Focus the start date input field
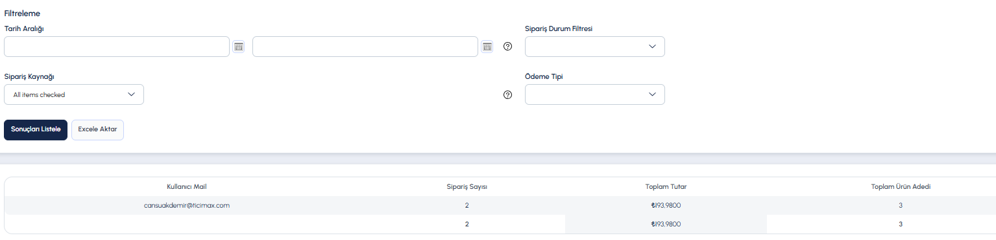Screen dimensions: 996x240 pyautogui.click(x=117, y=47)
